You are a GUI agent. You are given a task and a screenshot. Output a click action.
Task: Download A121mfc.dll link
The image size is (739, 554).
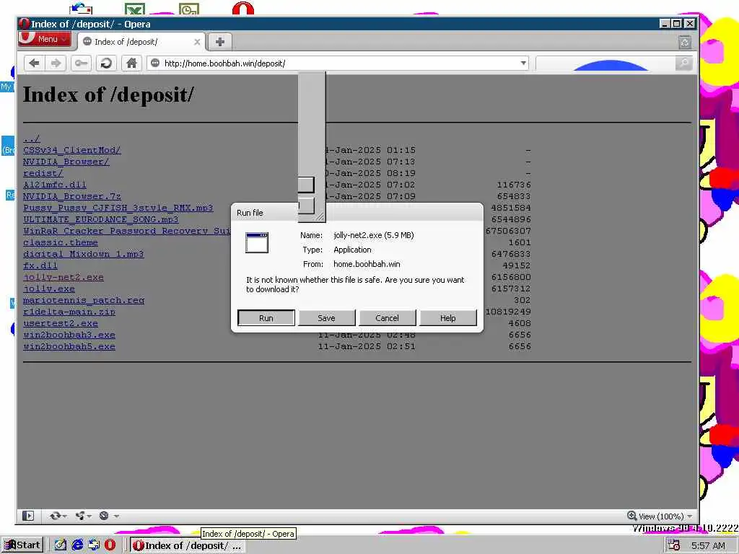(55, 185)
